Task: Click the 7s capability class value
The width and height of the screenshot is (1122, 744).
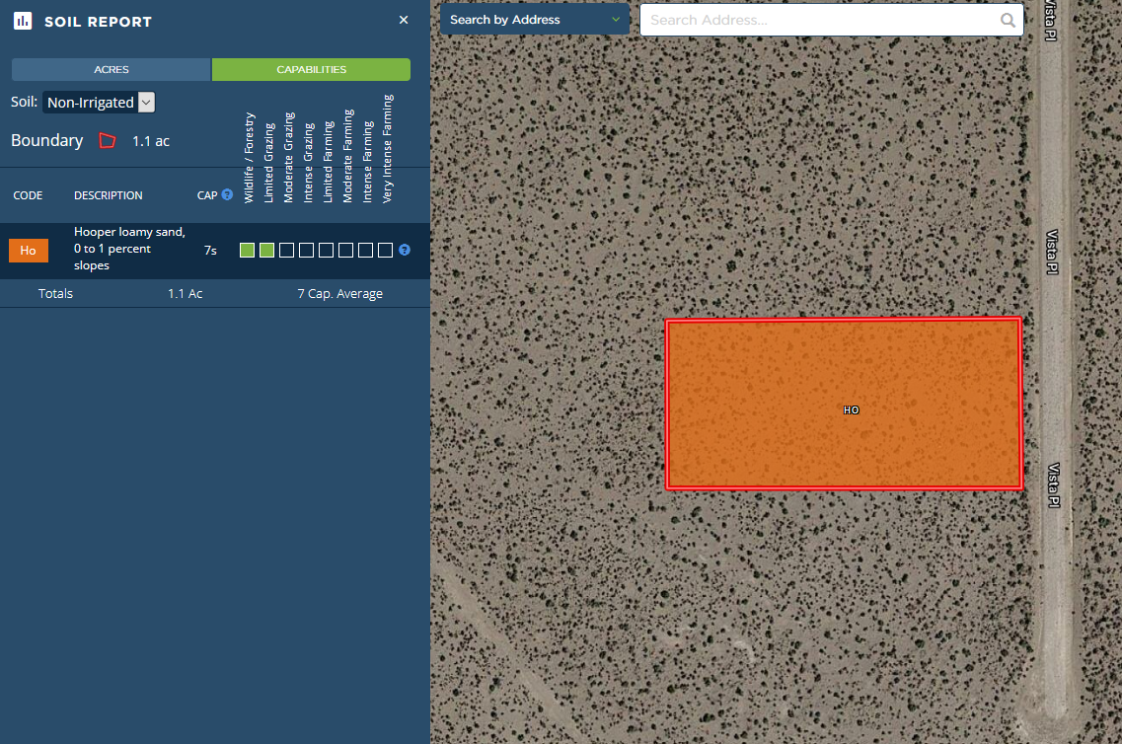Action: tap(210, 251)
